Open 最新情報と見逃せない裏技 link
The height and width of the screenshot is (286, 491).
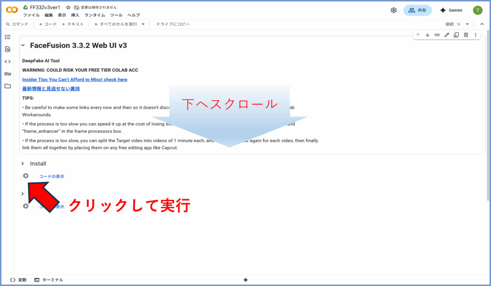51,89
